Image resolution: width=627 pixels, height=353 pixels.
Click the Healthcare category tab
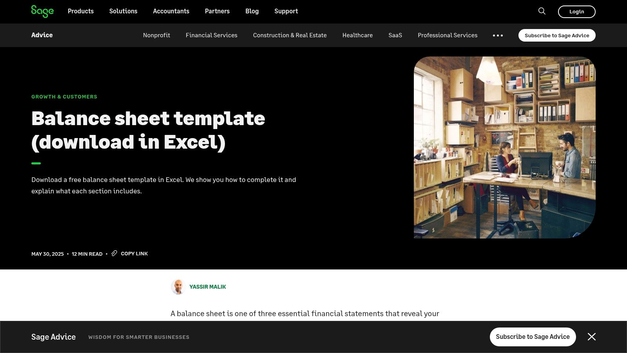click(357, 35)
